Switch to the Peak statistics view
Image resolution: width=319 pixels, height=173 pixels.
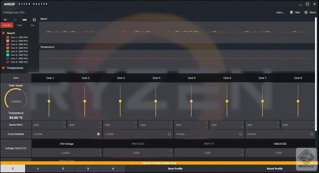[19, 25]
